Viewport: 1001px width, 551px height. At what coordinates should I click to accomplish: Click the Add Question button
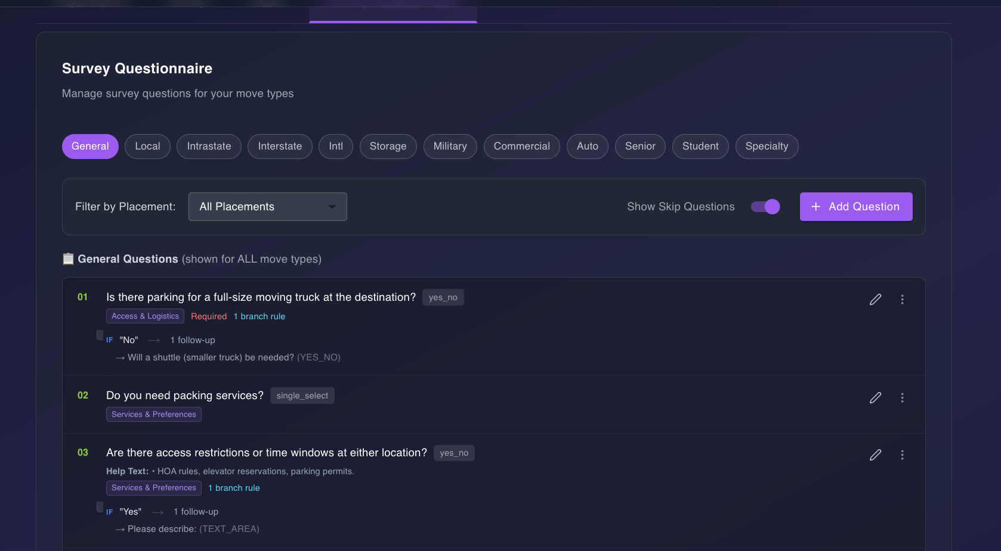coord(856,207)
